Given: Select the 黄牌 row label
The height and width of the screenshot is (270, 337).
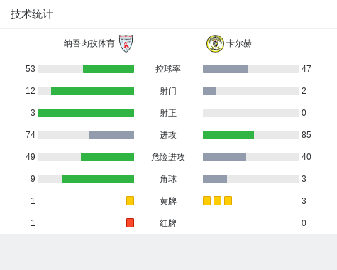Looking at the screenshot, I should point(168,201).
